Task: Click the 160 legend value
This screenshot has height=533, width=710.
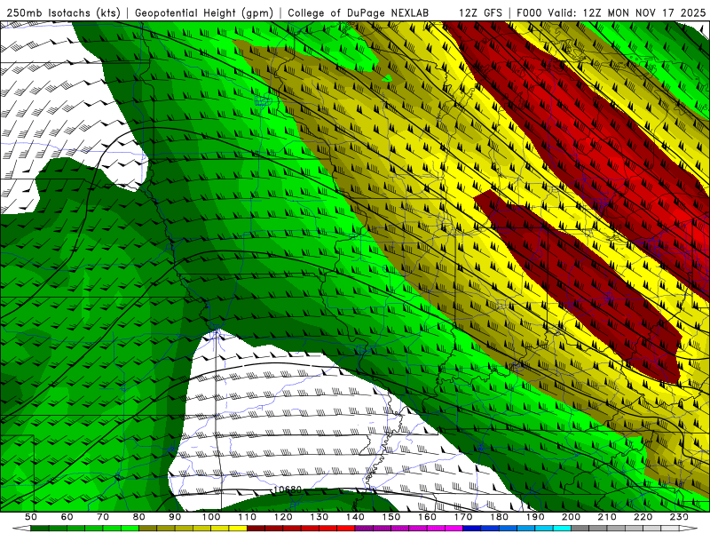Action: 427,517
